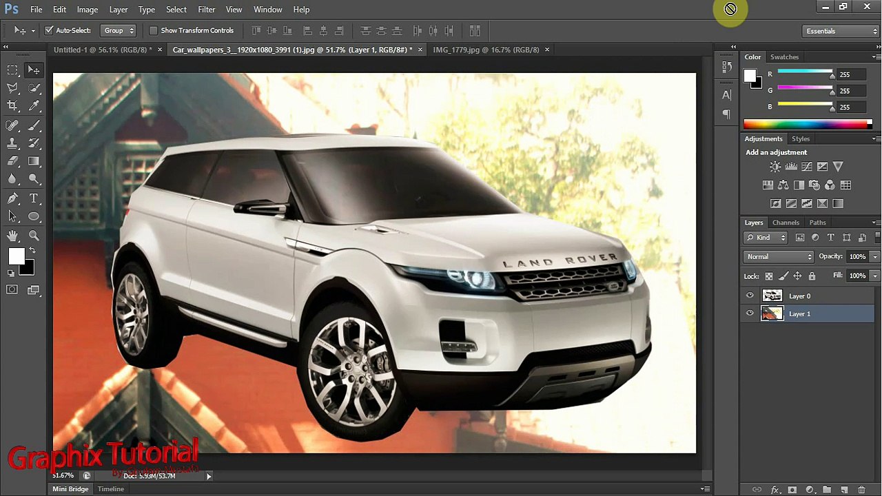Select the Pen tool
Viewport: 882px width, 496px height.
[12, 198]
